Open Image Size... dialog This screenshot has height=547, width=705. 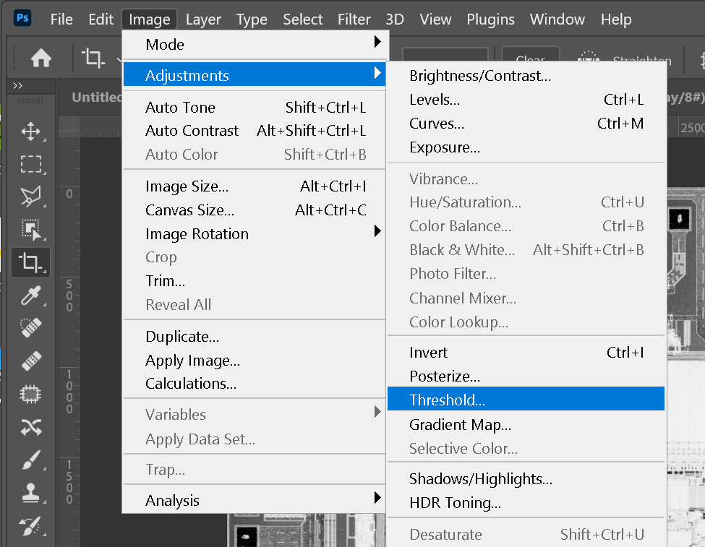coord(255,186)
